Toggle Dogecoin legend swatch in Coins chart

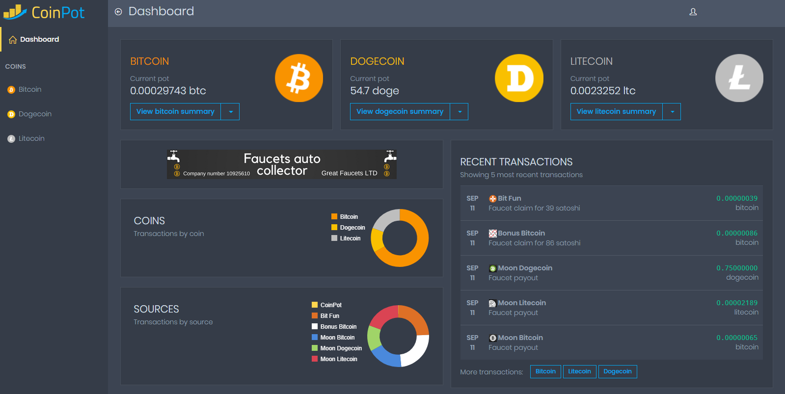pyautogui.click(x=334, y=227)
